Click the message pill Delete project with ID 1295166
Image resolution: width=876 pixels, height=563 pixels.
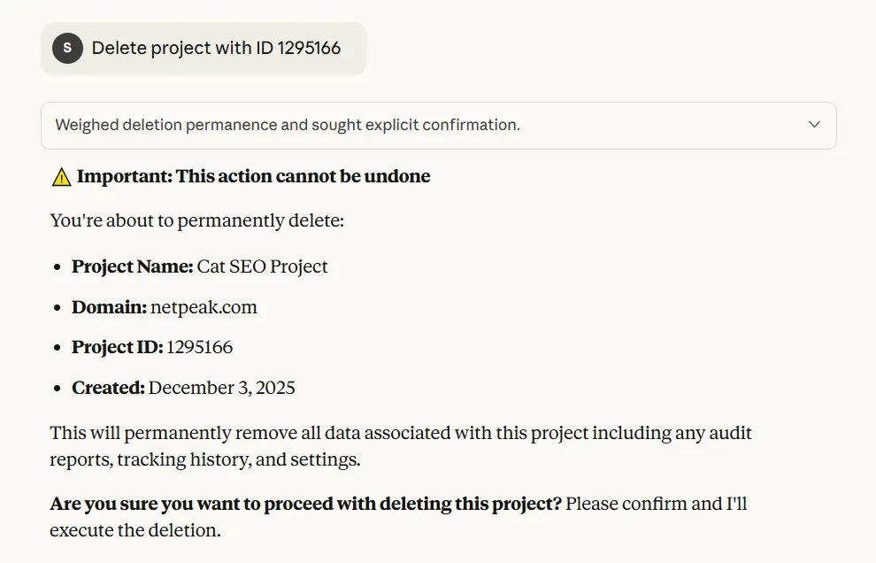point(204,49)
